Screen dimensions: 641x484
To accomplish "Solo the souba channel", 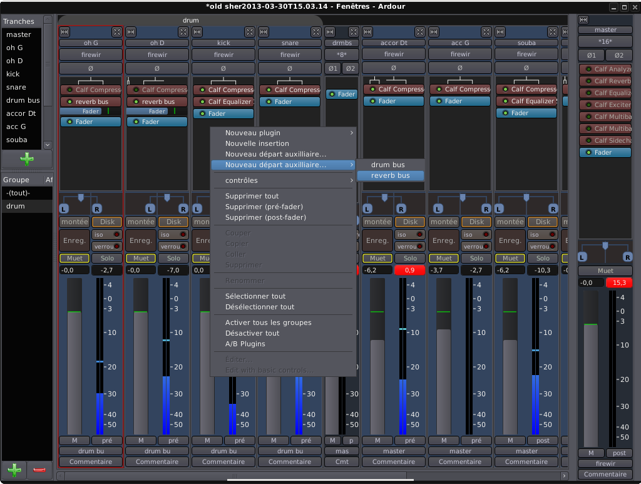I will pos(543,258).
